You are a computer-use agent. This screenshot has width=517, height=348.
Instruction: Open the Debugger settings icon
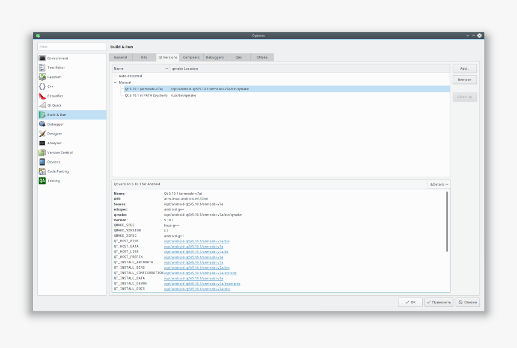(x=42, y=124)
